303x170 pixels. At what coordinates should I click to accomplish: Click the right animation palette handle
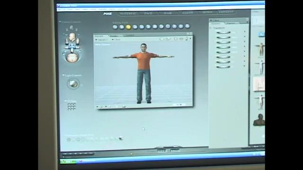(x=175, y=150)
